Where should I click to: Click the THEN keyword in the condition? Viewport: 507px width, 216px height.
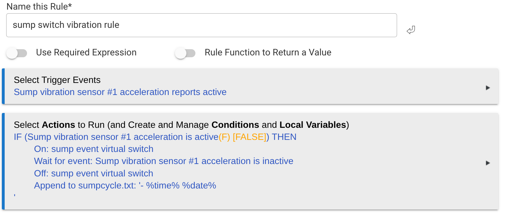click(x=284, y=137)
